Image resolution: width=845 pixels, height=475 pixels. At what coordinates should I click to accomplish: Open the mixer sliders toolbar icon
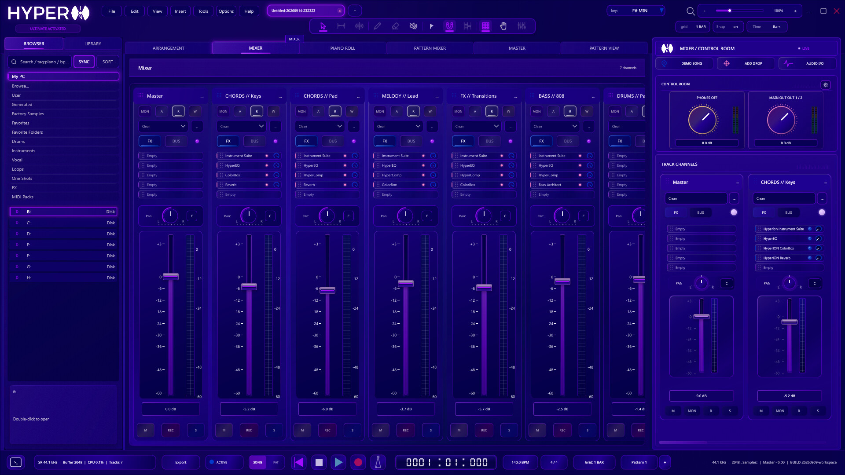point(522,26)
